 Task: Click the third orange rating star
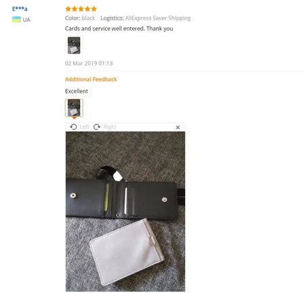81,9
